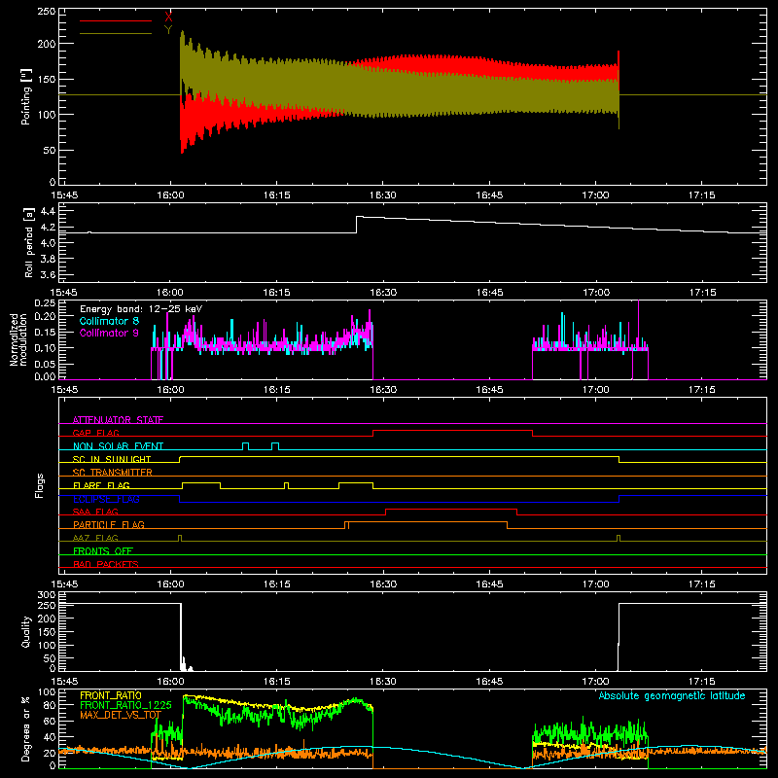Click the first NON_SOLAR_EVENT pulse
This screenshot has height=778, width=778.
click(245, 446)
